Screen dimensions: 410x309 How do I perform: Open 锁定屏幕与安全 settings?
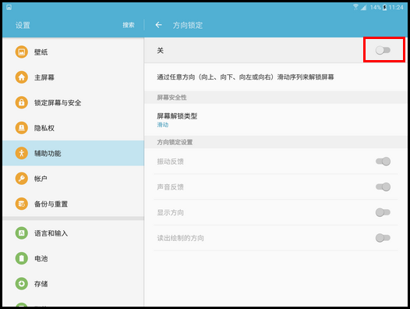coord(73,102)
